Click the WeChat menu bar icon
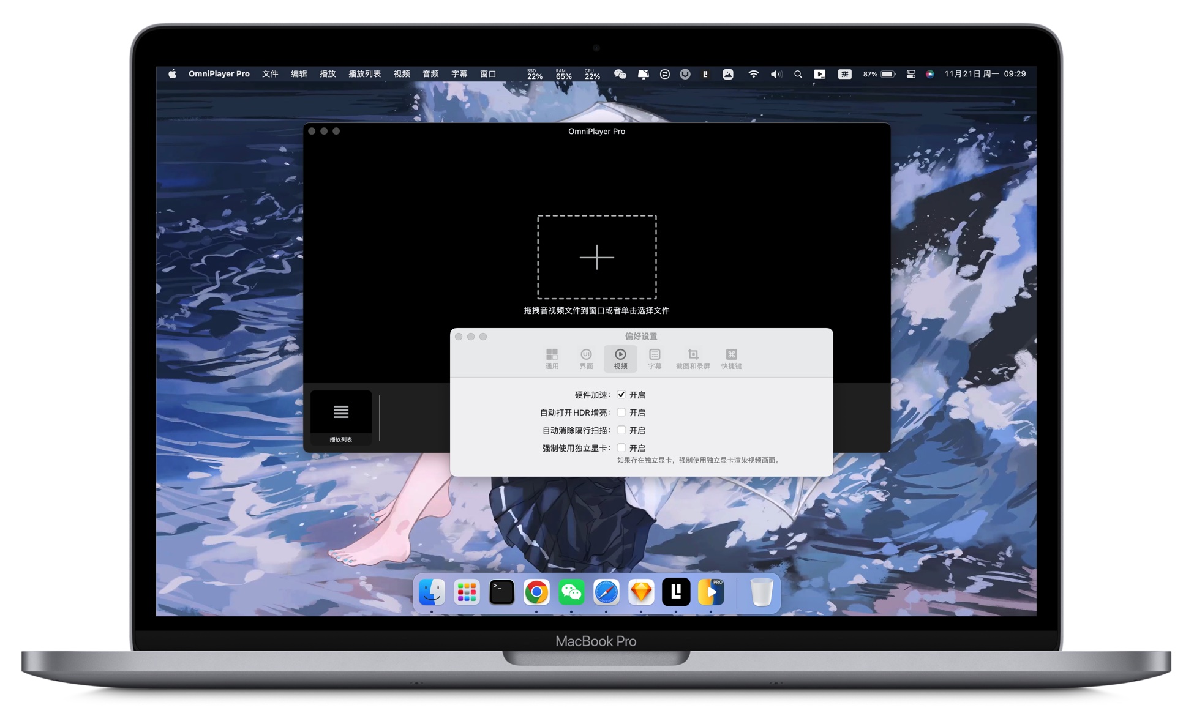This screenshot has height=716, width=1194. 620,74
